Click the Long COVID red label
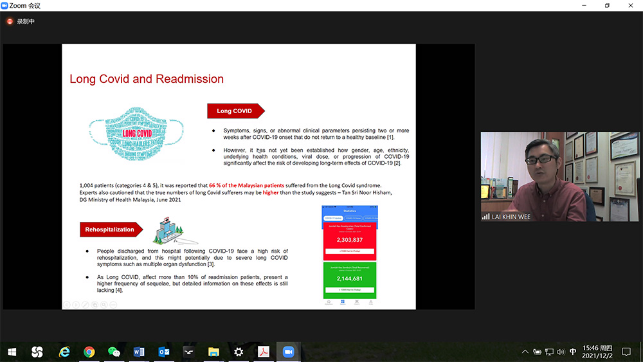 236,111
